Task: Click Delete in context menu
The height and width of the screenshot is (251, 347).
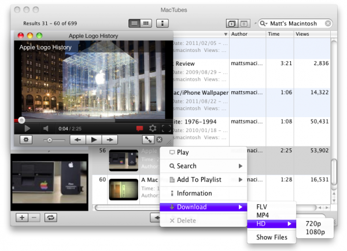Action: click(203, 220)
